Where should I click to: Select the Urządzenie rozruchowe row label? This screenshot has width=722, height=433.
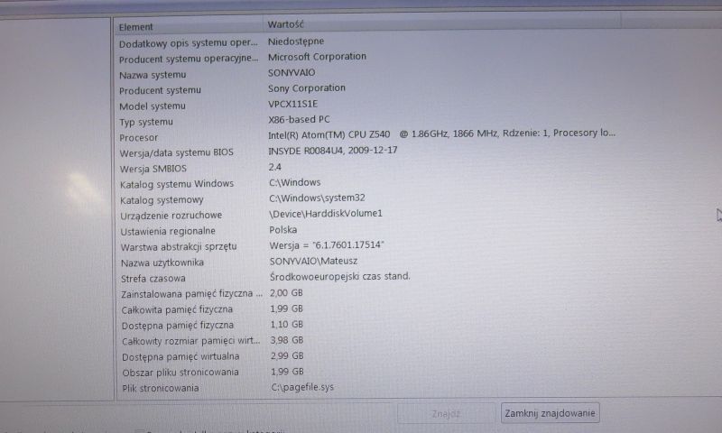click(171, 216)
